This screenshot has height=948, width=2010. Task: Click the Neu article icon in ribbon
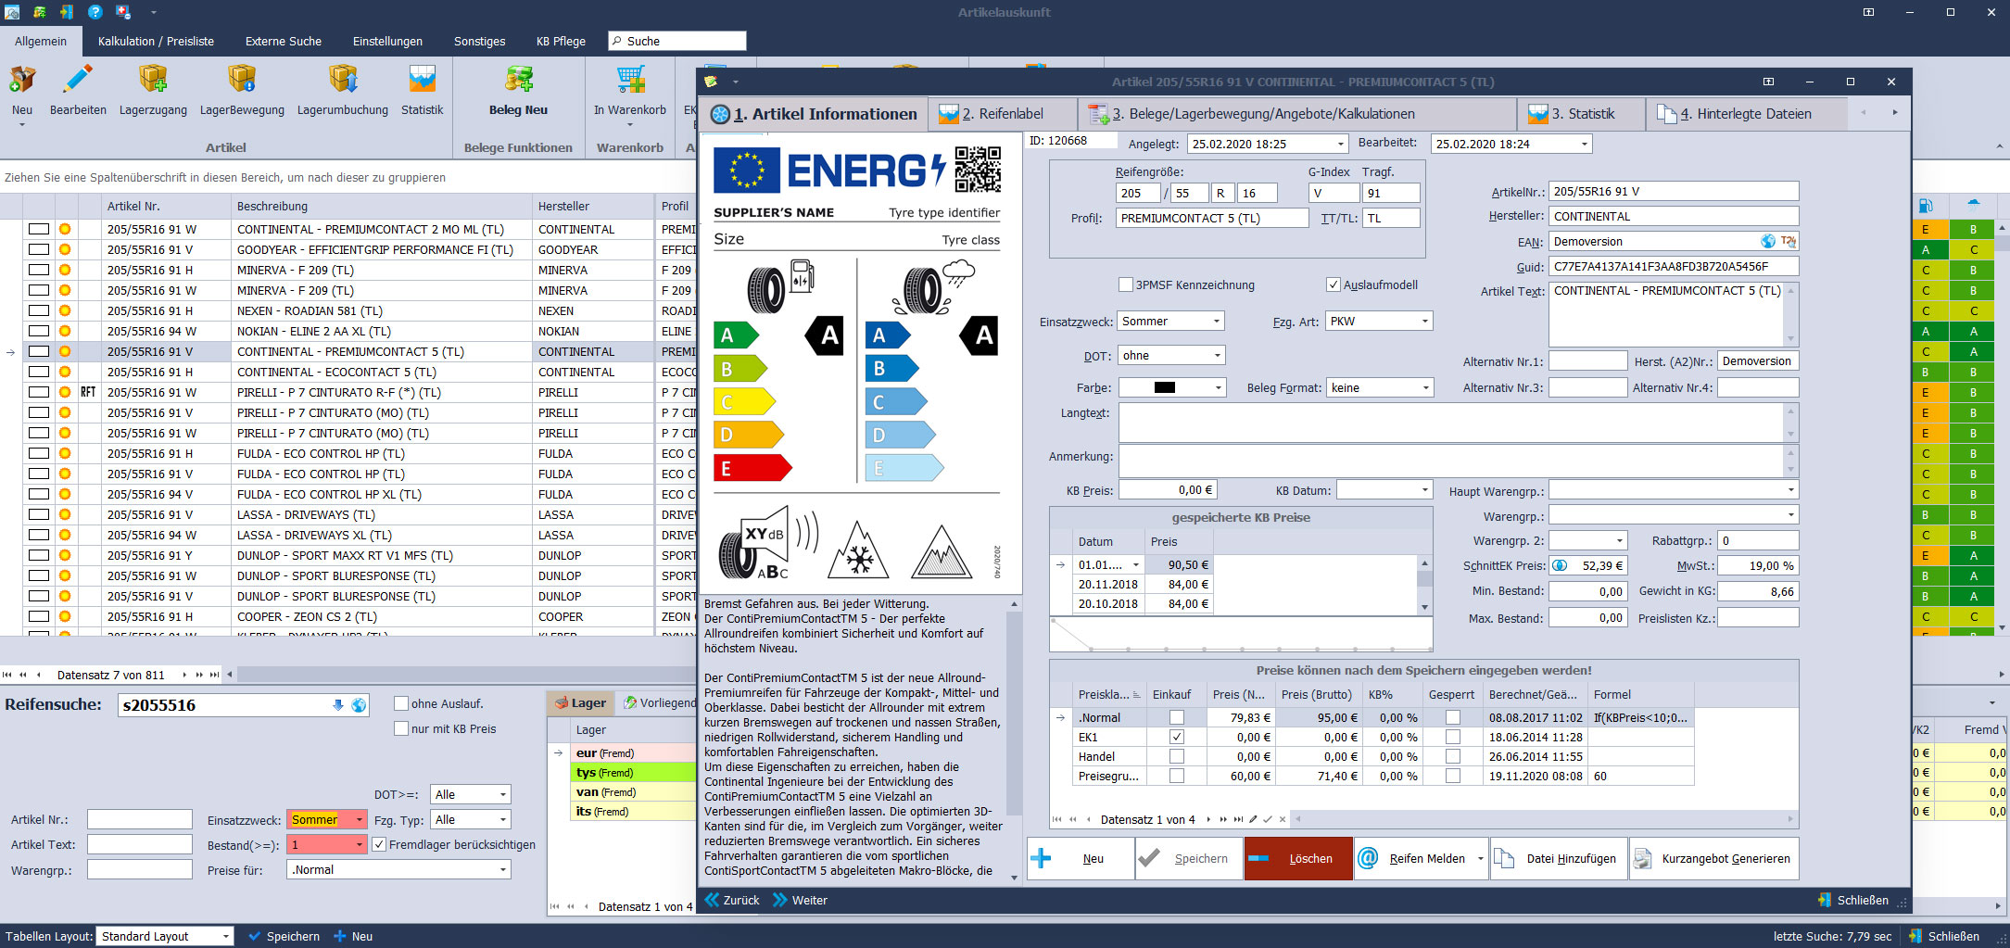click(x=22, y=80)
